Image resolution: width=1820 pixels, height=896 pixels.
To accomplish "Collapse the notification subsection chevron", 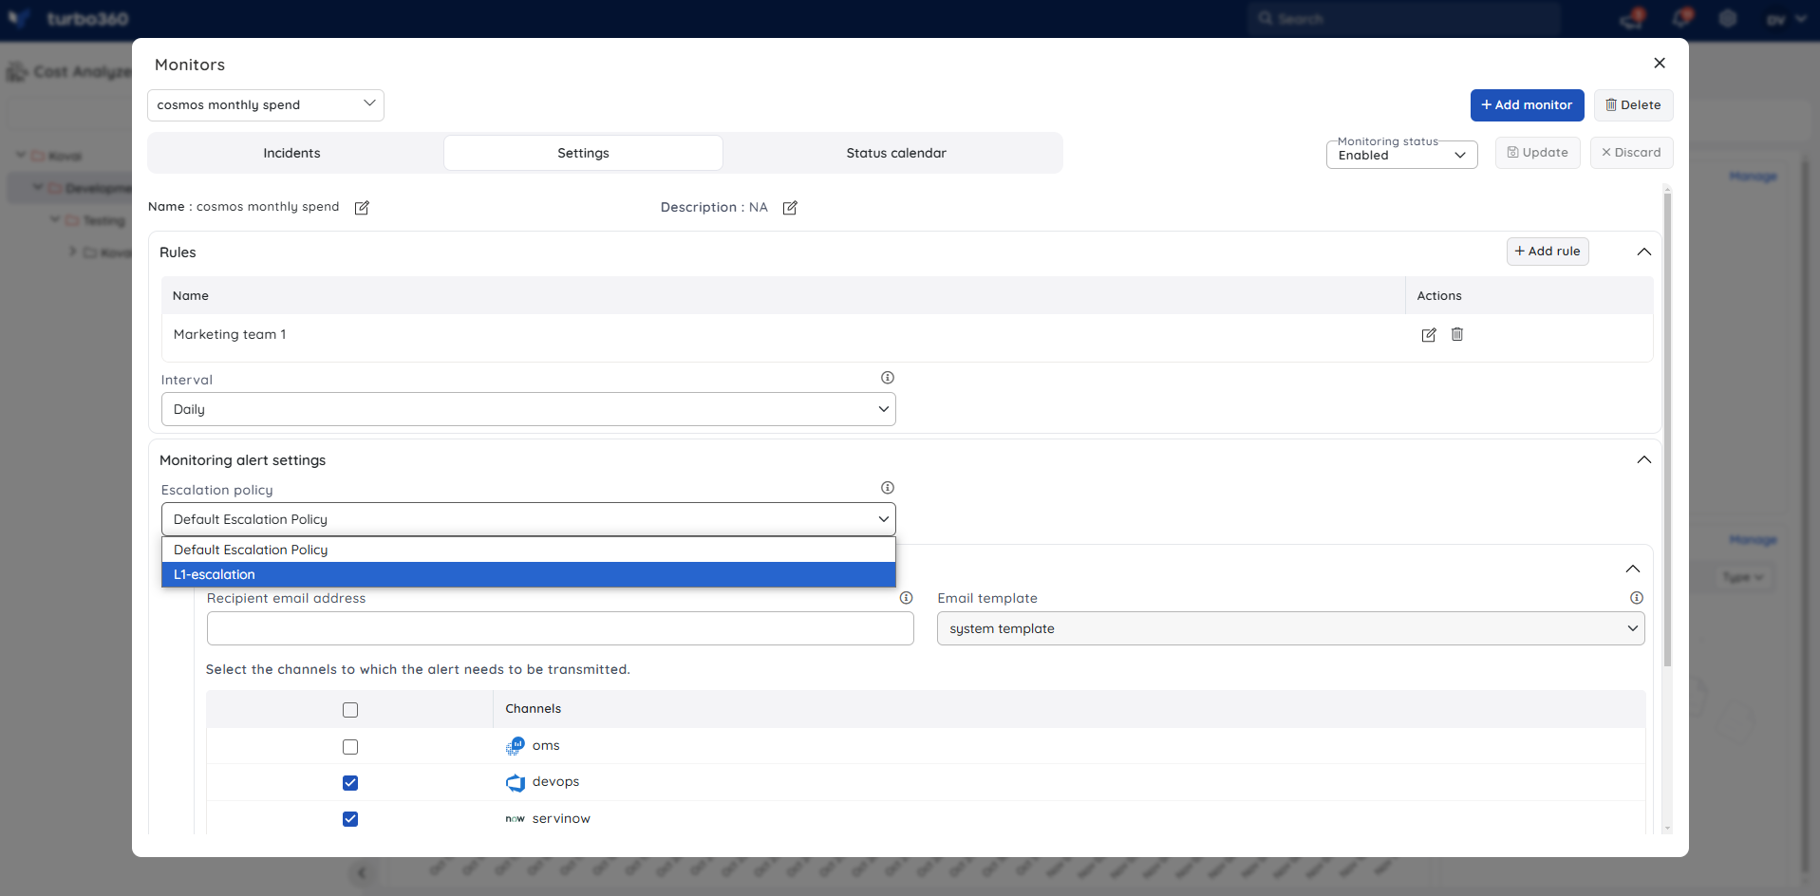I will pos(1633,569).
